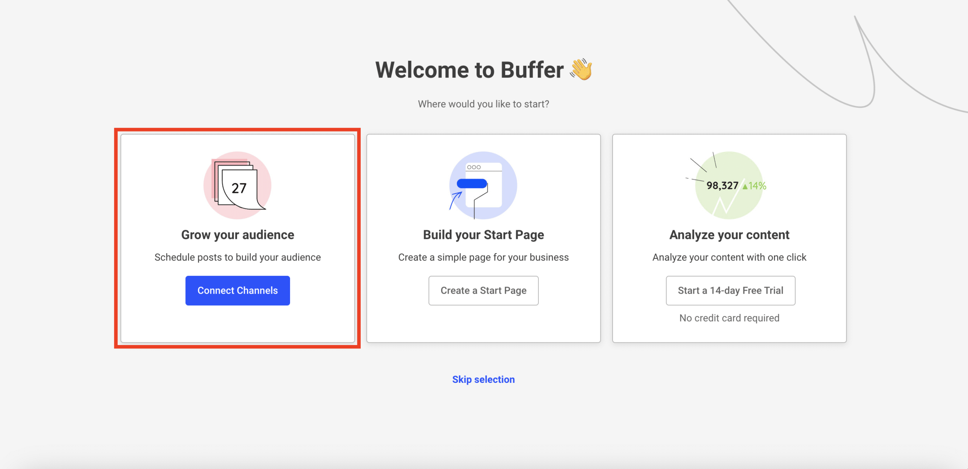Screen dimensions: 968x469
Task: Click the Skip selection link
Action: (483, 379)
